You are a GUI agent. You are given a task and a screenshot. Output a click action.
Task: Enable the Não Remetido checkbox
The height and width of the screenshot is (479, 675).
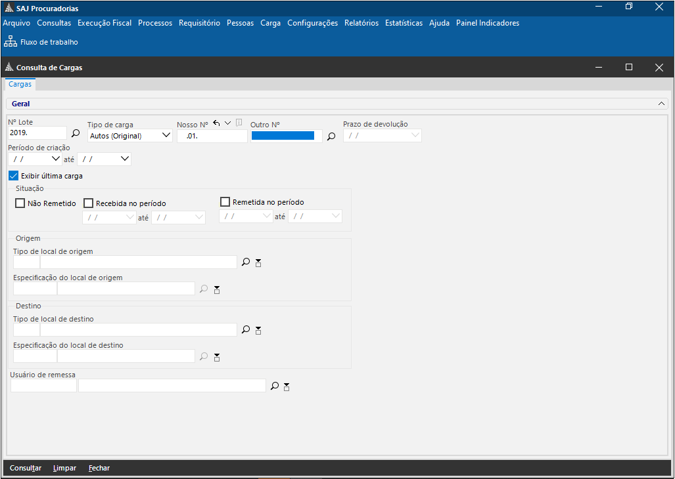(x=20, y=203)
